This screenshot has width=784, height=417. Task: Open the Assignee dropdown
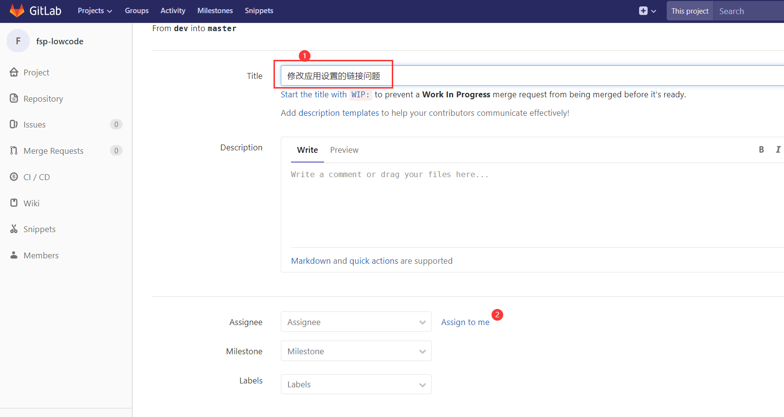(356, 322)
